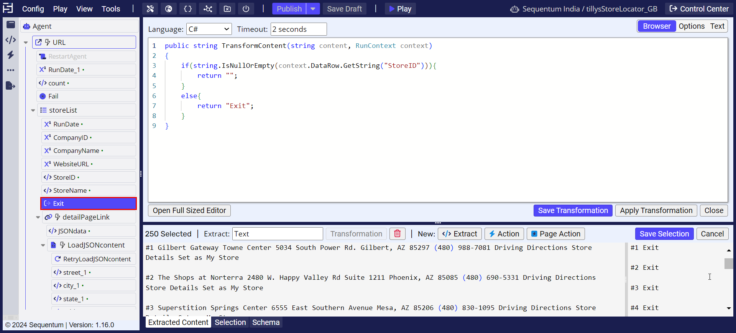Switch to the Schema tab
736x333 pixels.
coord(266,322)
